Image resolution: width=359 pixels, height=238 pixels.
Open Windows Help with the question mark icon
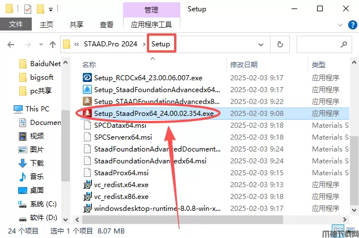click(x=352, y=25)
